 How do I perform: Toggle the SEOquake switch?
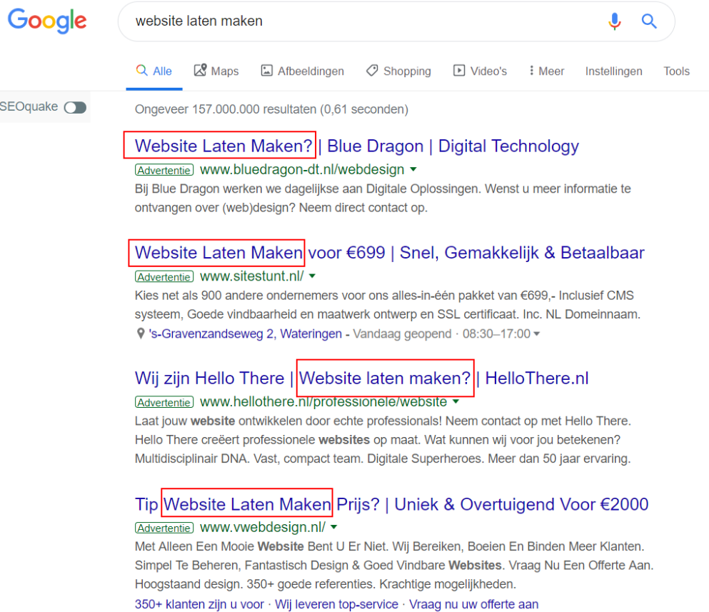click(75, 108)
